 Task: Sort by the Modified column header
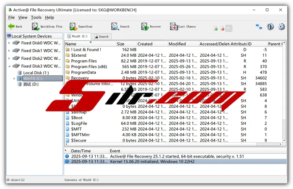click(183, 44)
